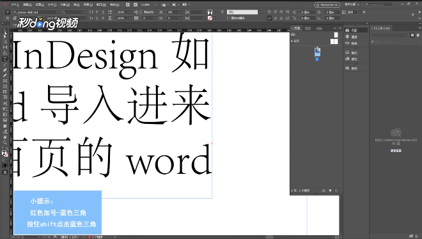Click the toolbox fill and stroke box
This screenshot has width=422, height=239.
pyautogui.click(x=5, y=154)
